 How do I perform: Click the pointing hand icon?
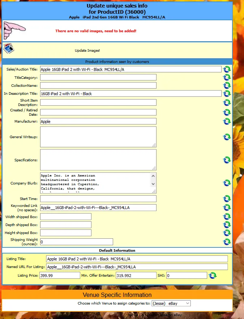(14, 30)
